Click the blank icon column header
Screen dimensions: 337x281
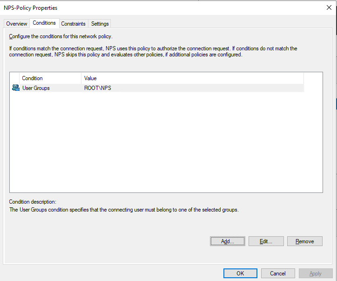(14, 78)
